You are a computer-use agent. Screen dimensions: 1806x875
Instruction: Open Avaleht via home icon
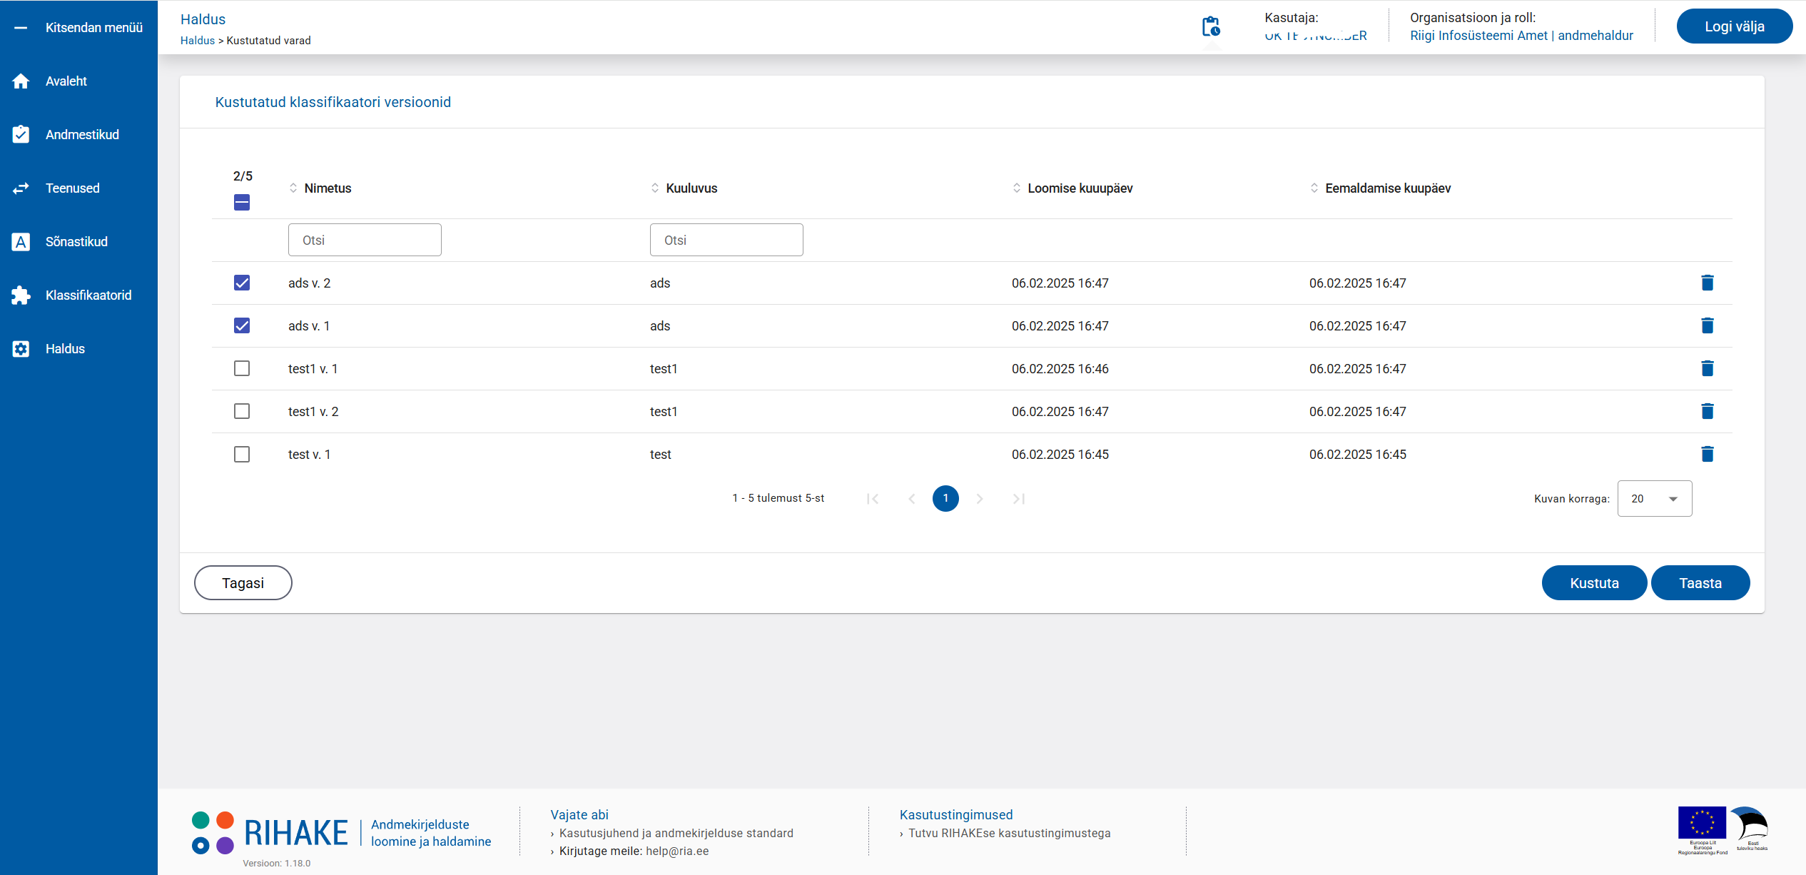[x=21, y=81]
